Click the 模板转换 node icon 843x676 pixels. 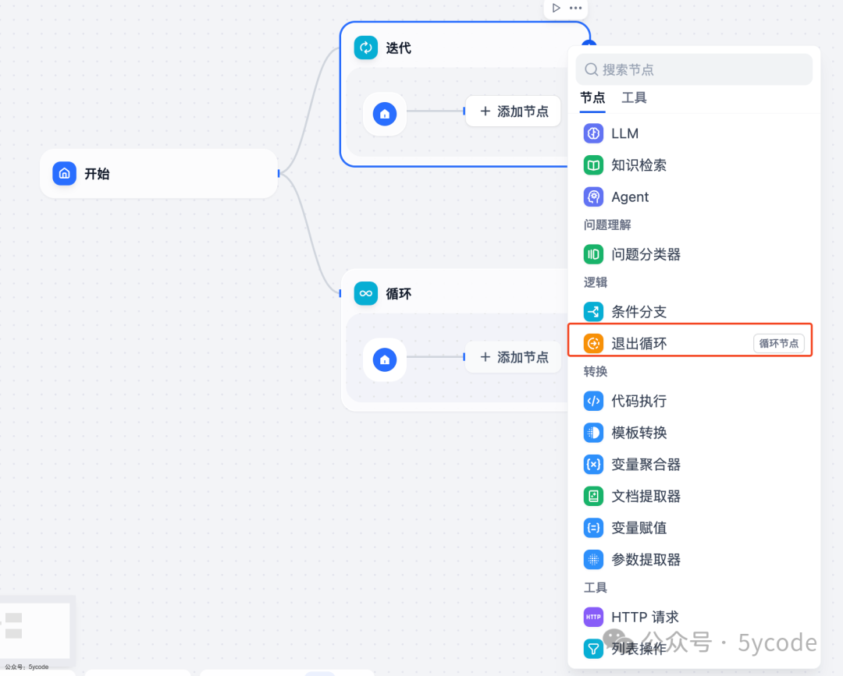[x=593, y=432]
